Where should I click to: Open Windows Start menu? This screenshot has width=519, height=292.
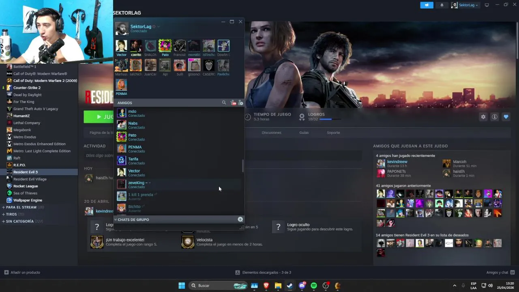(x=182, y=286)
